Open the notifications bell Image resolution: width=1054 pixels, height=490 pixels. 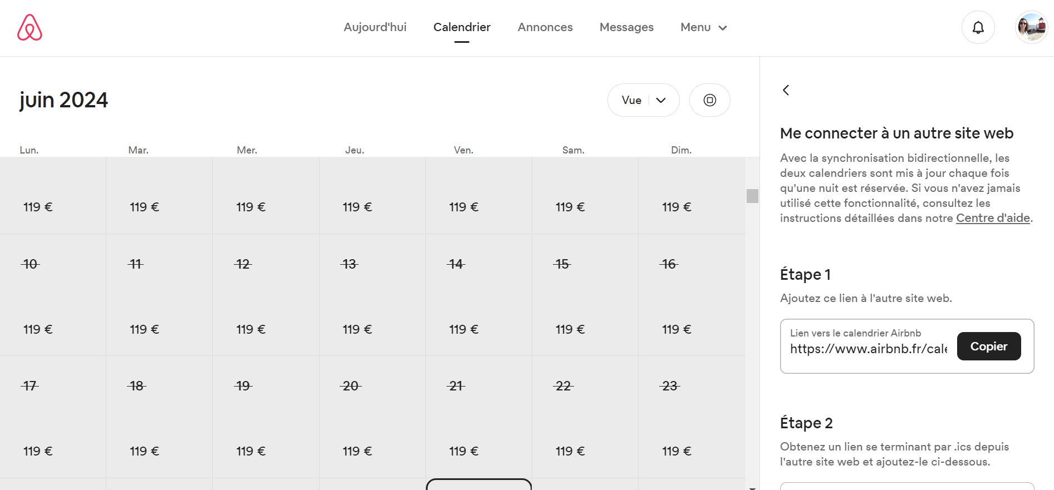pyautogui.click(x=978, y=27)
